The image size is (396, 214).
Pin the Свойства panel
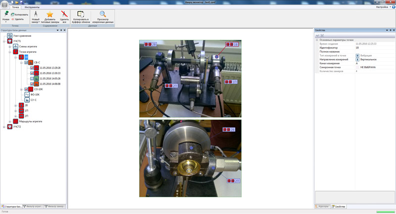click(x=390, y=30)
